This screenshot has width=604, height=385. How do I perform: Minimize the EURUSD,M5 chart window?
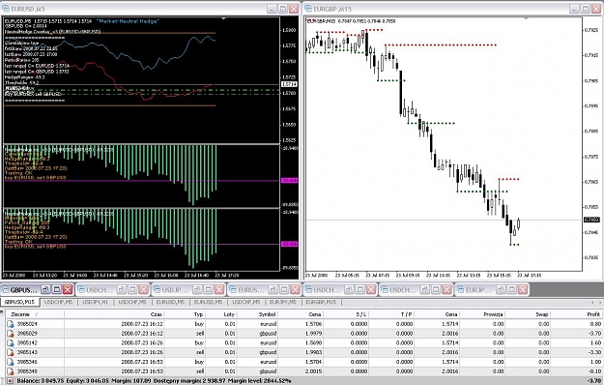click(272, 9)
